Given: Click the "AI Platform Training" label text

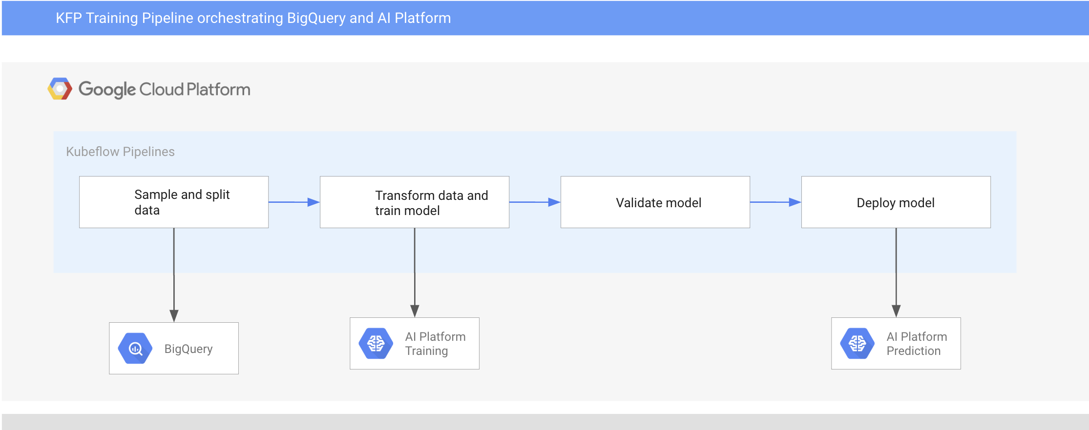Looking at the screenshot, I should (435, 344).
